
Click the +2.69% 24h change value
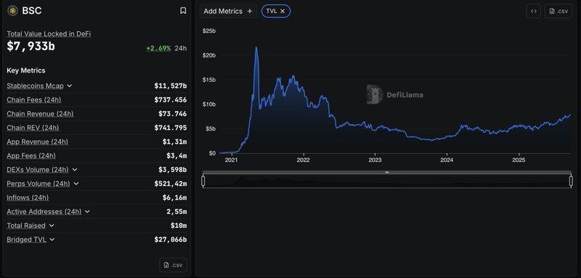(x=158, y=48)
